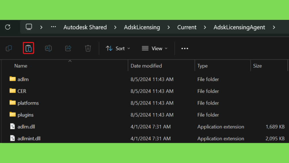This screenshot has width=289, height=163.
Task: Click the Name column header
Action: pyautogui.click(x=21, y=66)
